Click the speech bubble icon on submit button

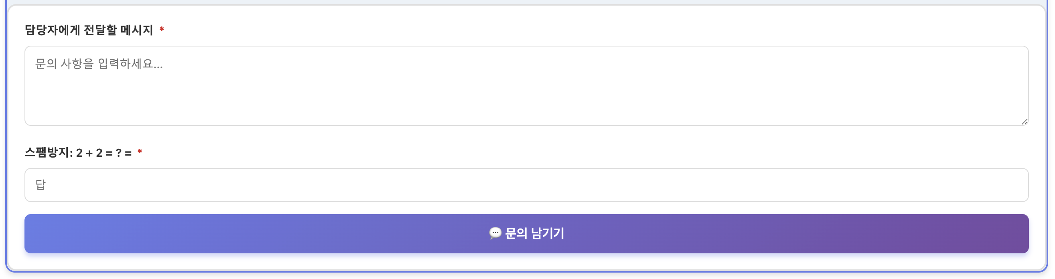coord(495,233)
